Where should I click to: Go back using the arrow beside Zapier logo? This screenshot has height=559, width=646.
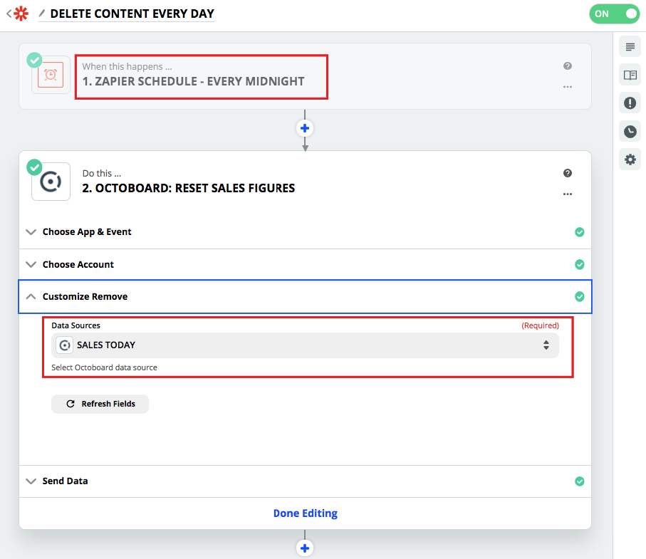(x=9, y=14)
